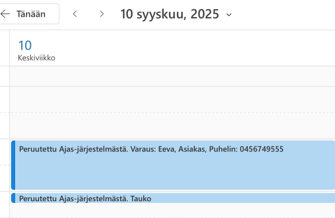Click the Tänään (today) button
The image size is (335, 218).
[31, 14]
